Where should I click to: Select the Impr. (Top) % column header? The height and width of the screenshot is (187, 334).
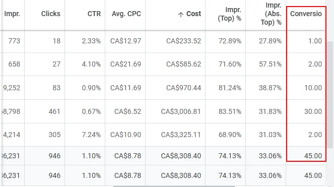point(229,14)
